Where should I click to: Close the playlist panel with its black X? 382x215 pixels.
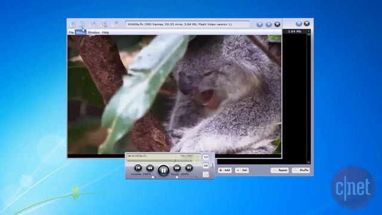(307, 23)
